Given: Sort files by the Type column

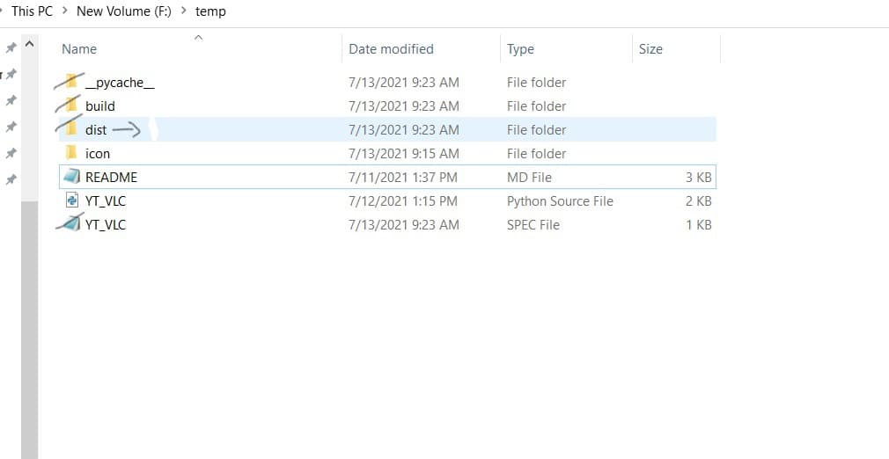Looking at the screenshot, I should [x=520, y=49].
